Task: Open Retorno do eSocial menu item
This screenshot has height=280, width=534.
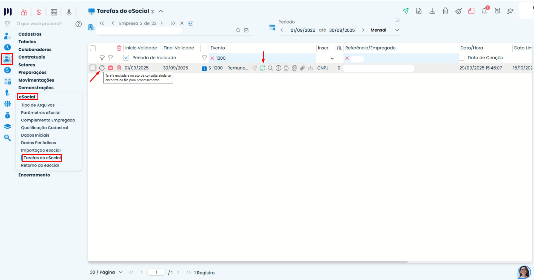Action: coord(40,165)
